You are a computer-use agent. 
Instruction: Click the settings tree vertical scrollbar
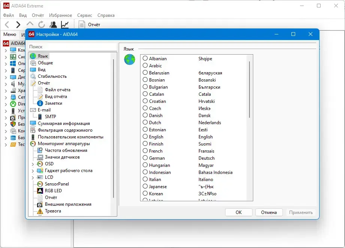click(x=114, y=129)
